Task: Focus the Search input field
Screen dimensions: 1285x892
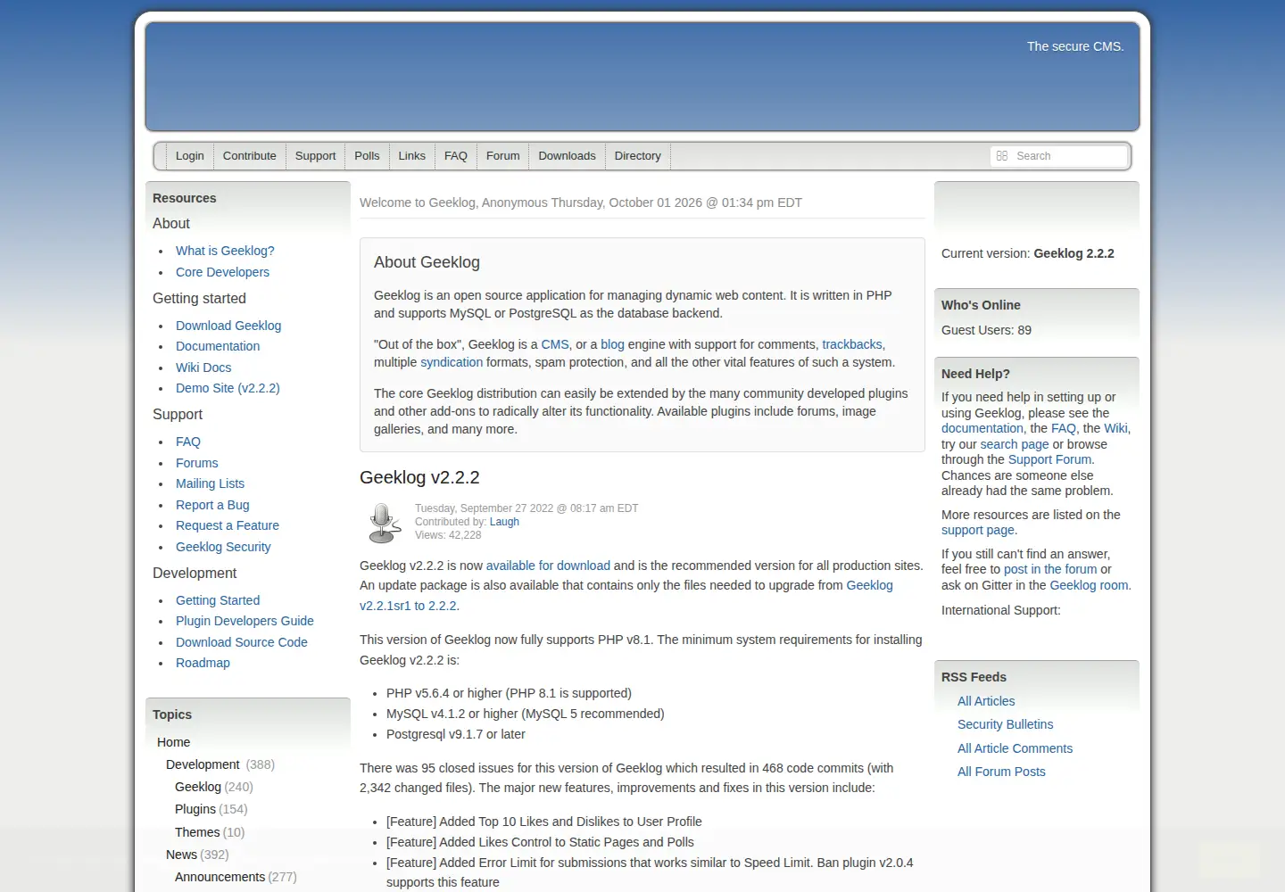Action: pyautogui.click(x=1059, y=156)
